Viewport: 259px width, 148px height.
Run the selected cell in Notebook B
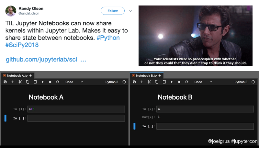point(172,82)
